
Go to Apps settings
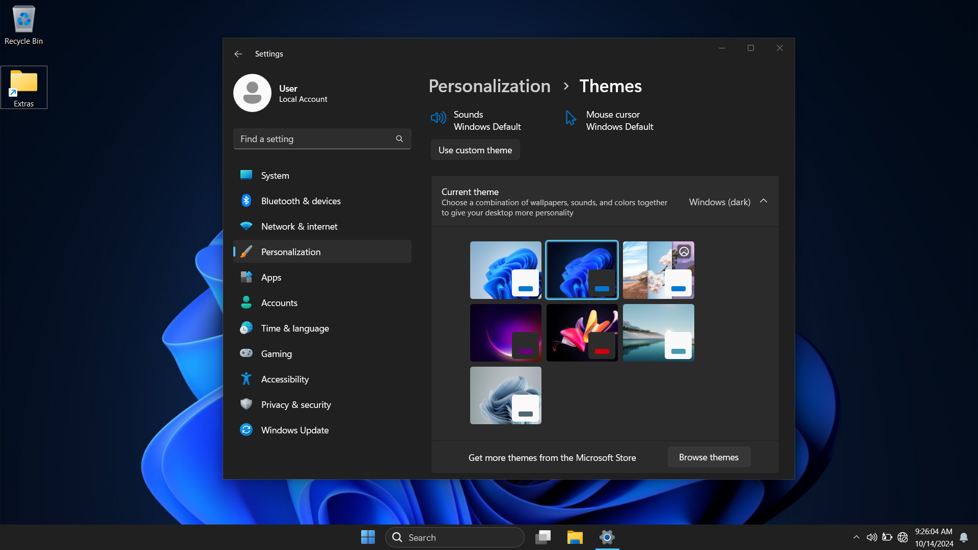[322, 277]
